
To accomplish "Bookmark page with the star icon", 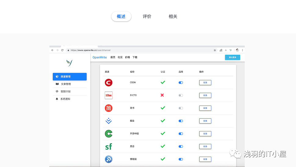I will [215, 50].
